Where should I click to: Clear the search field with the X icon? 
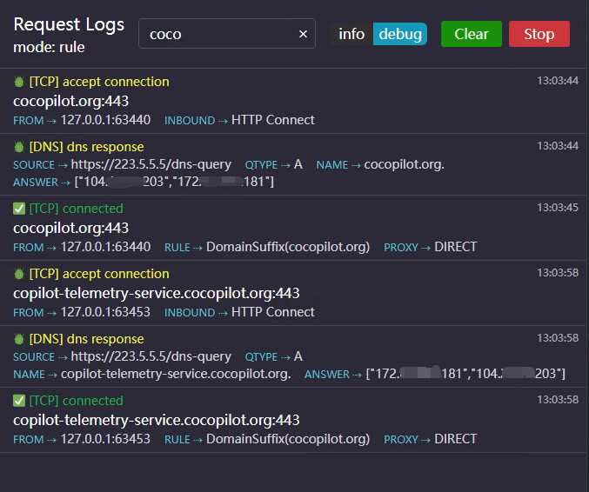tap(303, 34)
